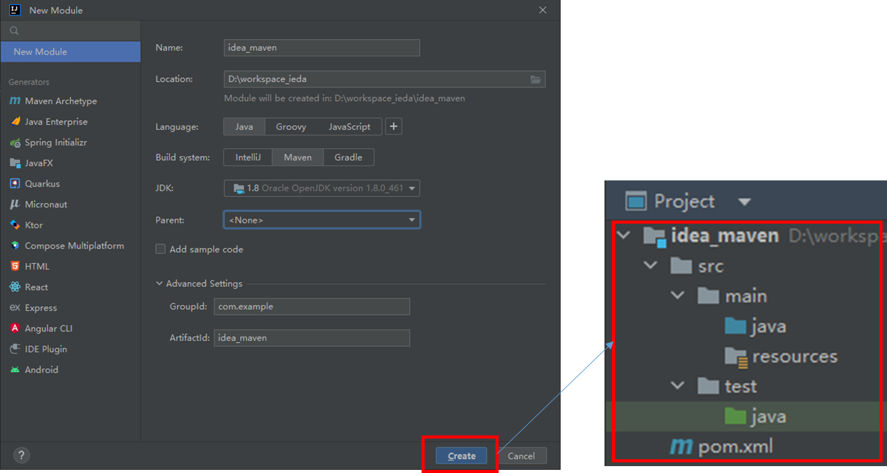Open the JDK version dropdown
887x473 pixels.
coord(322,188)
